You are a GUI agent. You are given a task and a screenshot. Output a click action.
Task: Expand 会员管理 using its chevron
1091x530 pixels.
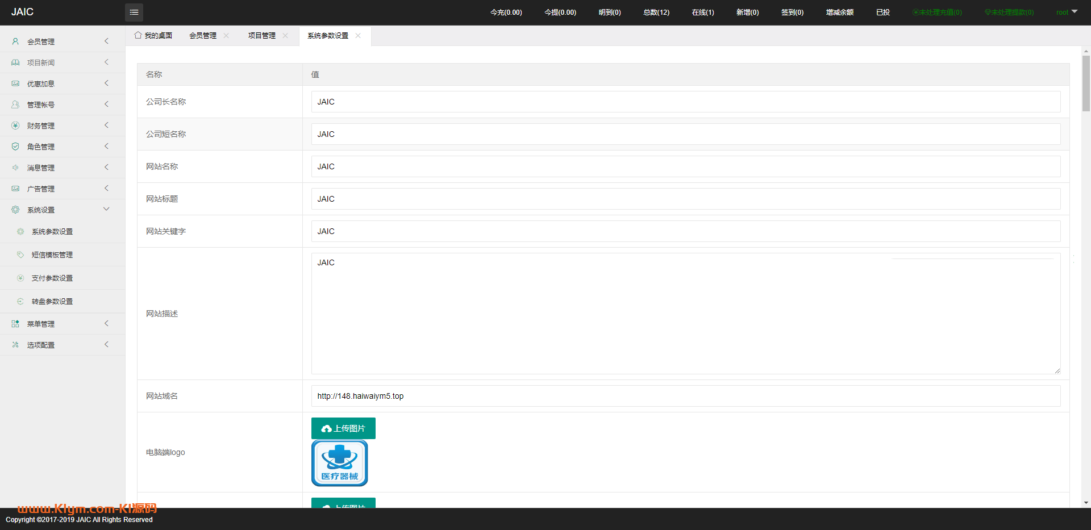click(106, 41)
